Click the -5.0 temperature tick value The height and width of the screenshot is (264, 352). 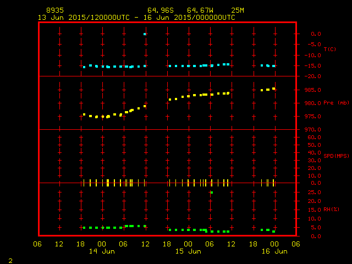pos(314,45)
